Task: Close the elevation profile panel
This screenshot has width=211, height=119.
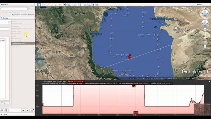Action: pos(210,81)
